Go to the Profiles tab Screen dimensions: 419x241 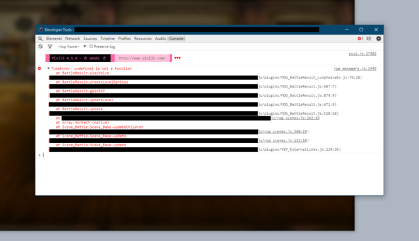pos(124,39)
